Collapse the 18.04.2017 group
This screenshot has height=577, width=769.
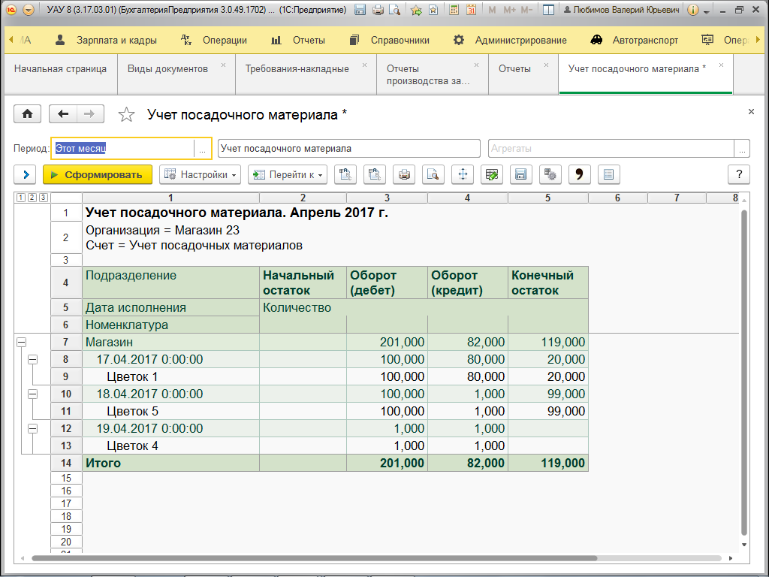click(x=32, y=394)
